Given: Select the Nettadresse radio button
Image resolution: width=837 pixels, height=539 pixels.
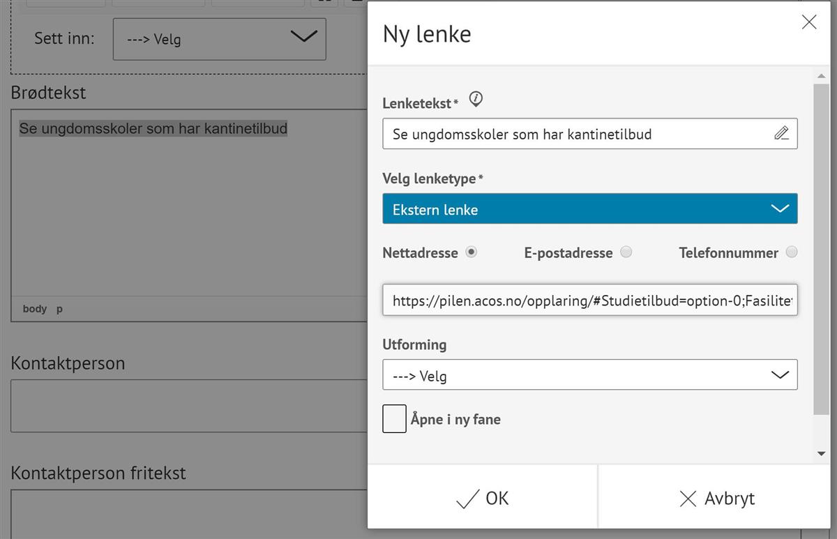Looking at the screenshot, I should click(x=472, y=252).
